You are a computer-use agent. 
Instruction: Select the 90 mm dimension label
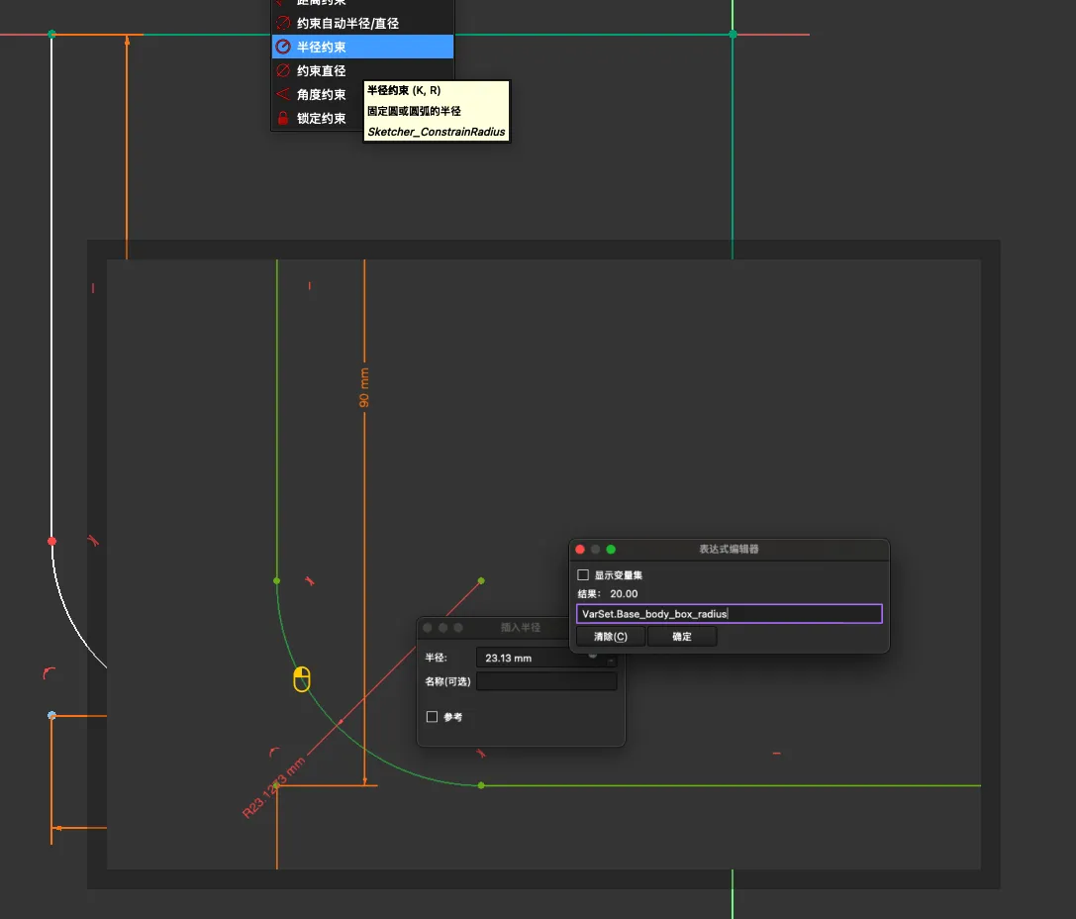click(364, 387)
